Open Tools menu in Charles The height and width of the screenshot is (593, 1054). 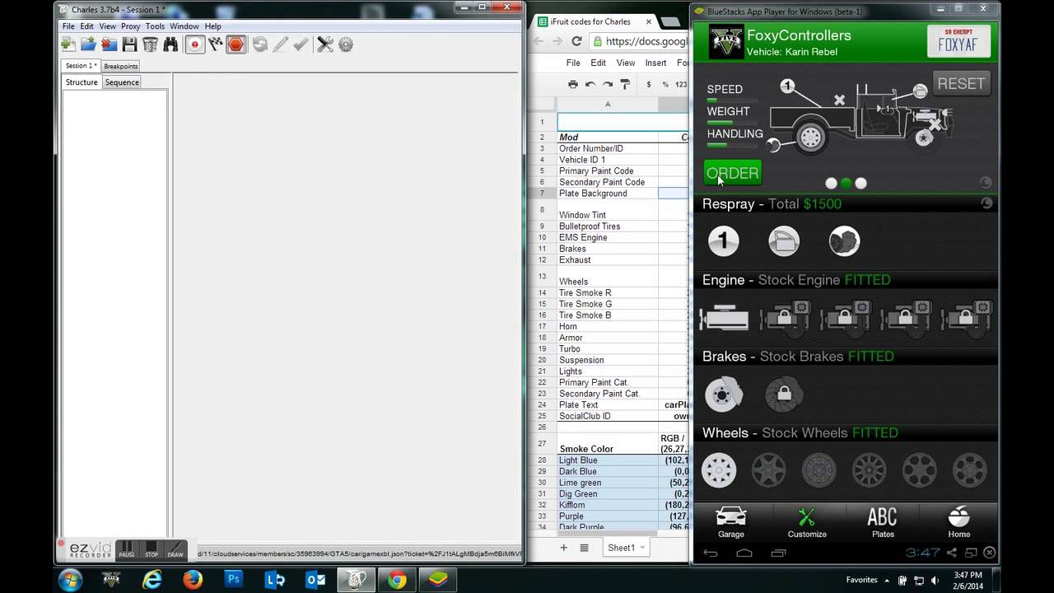point(155,26)
